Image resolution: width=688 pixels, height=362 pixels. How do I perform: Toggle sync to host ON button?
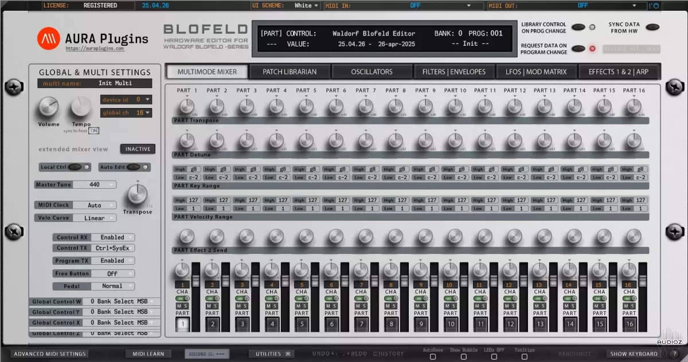94,131
